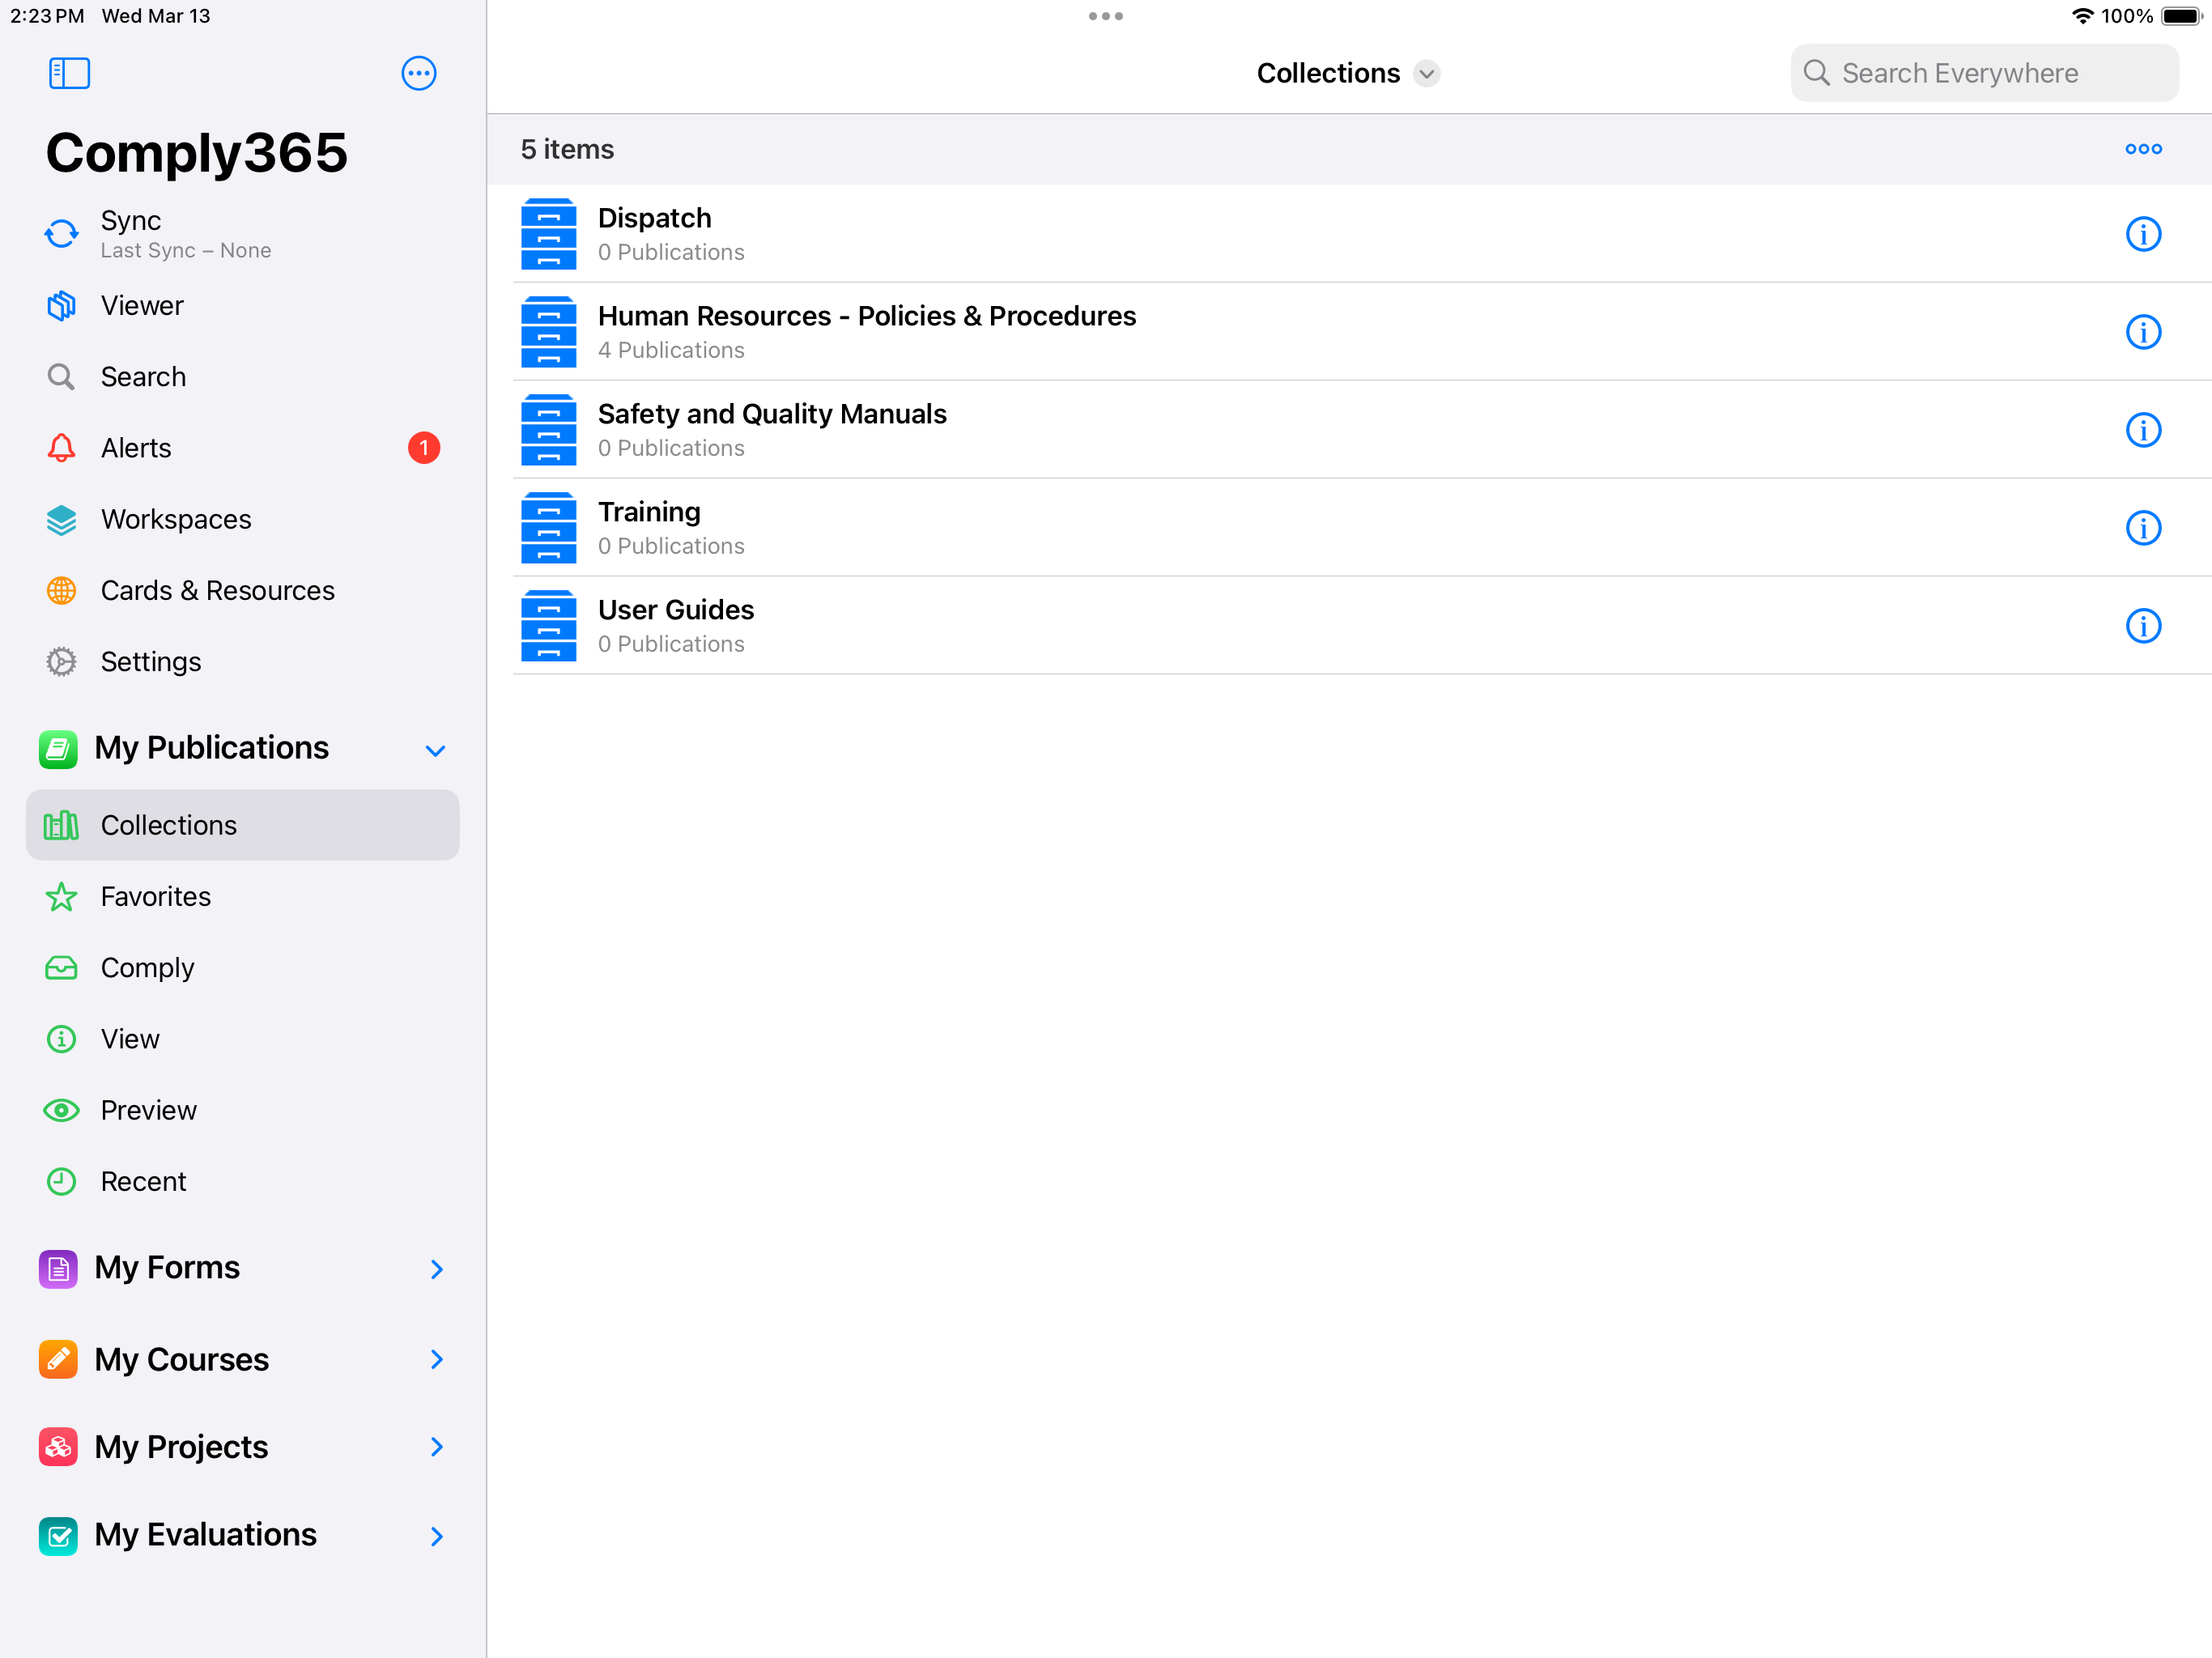Image resolution: width=2212 pixels, height=1658 pixels.
Task: Click the Search Everywhere field
Action: pos(1984,73)
